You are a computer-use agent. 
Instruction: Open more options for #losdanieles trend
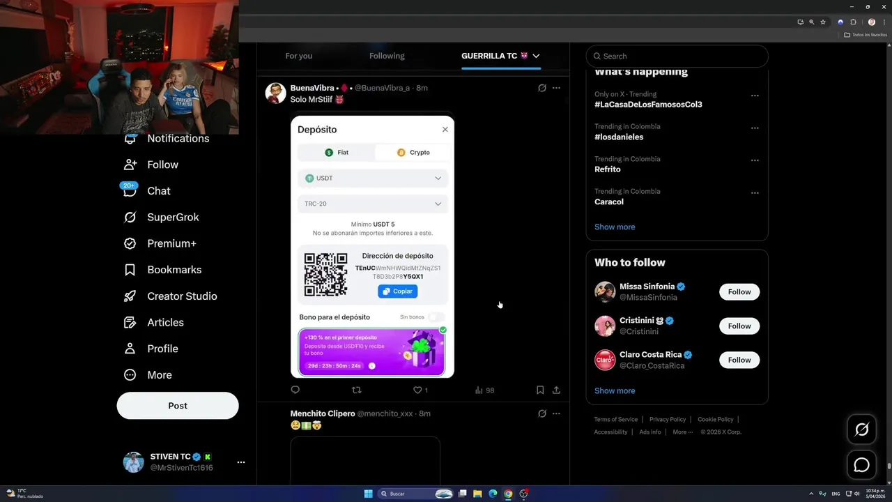pyautogui.click(x=755, y=128)
